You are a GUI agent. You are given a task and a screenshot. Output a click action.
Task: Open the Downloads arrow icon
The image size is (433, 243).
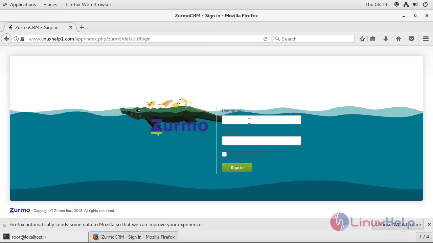click(386, 39)
